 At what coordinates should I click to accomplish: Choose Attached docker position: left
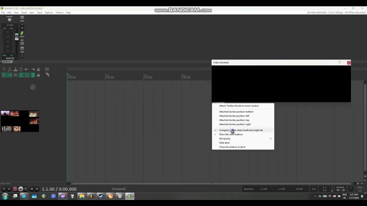(x=234, y=116)
